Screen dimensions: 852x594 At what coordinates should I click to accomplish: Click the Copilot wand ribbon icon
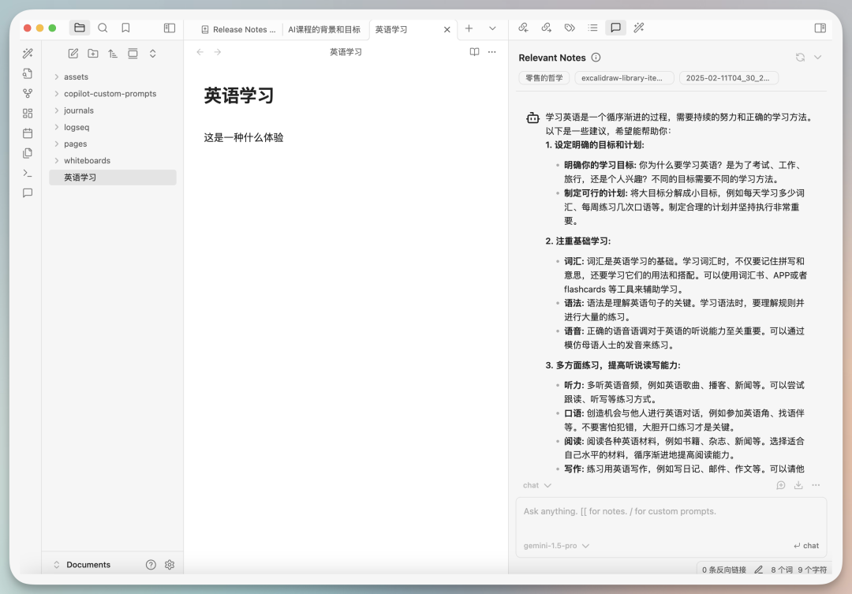click(28, 54)
